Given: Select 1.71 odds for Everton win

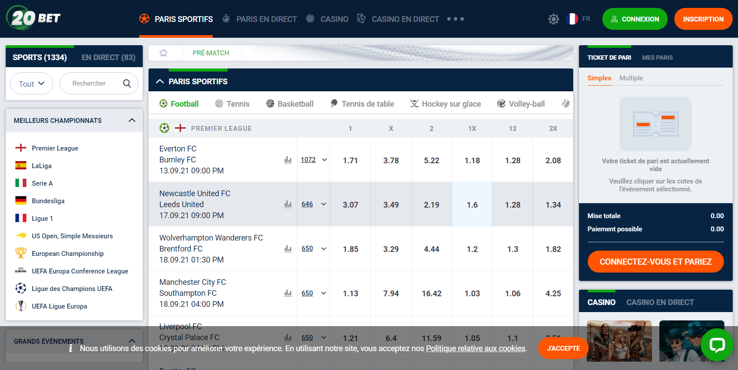Looking at the screenshot, I should coord(350,161).
